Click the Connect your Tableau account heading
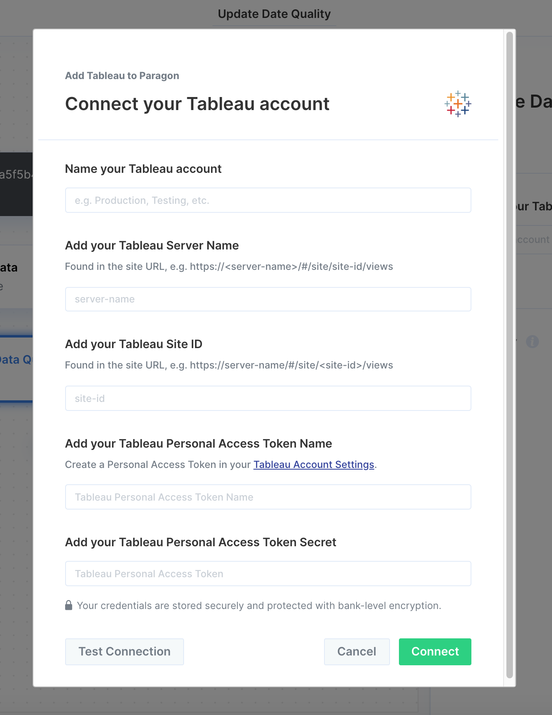Viewport: 552px width, 715px height. [x=197, y=104]
